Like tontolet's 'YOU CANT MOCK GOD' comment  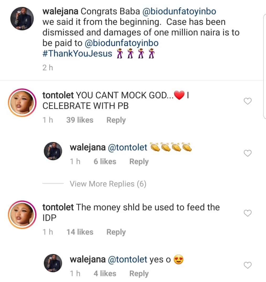tap(247, 102)
